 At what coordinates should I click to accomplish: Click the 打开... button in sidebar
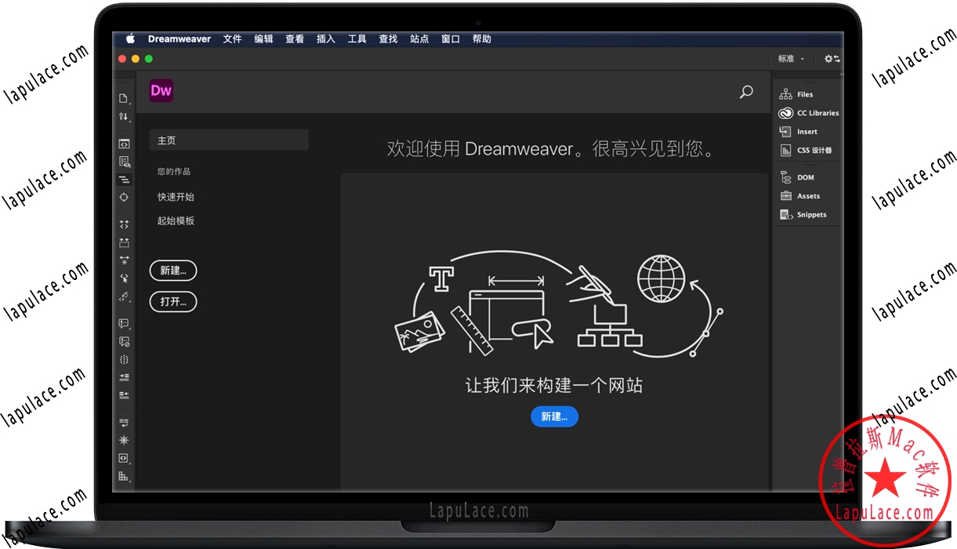(x=173, y=301)
